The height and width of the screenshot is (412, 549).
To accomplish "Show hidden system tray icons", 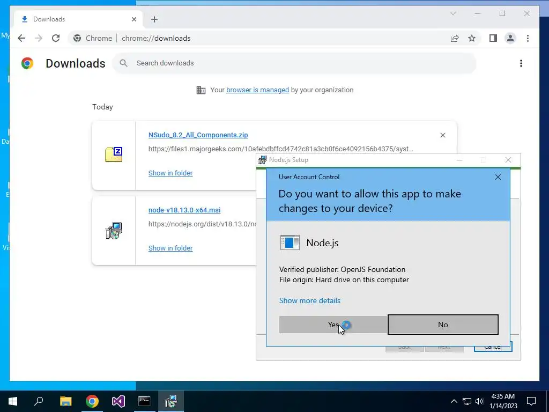I will [x=454, y=401].
